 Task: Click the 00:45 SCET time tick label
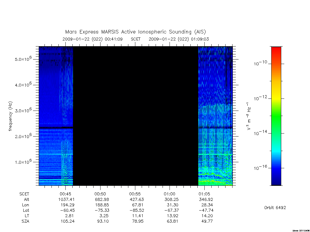(x=65, y=194)
